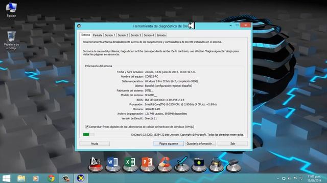Click the Página siguiente button

169,143
